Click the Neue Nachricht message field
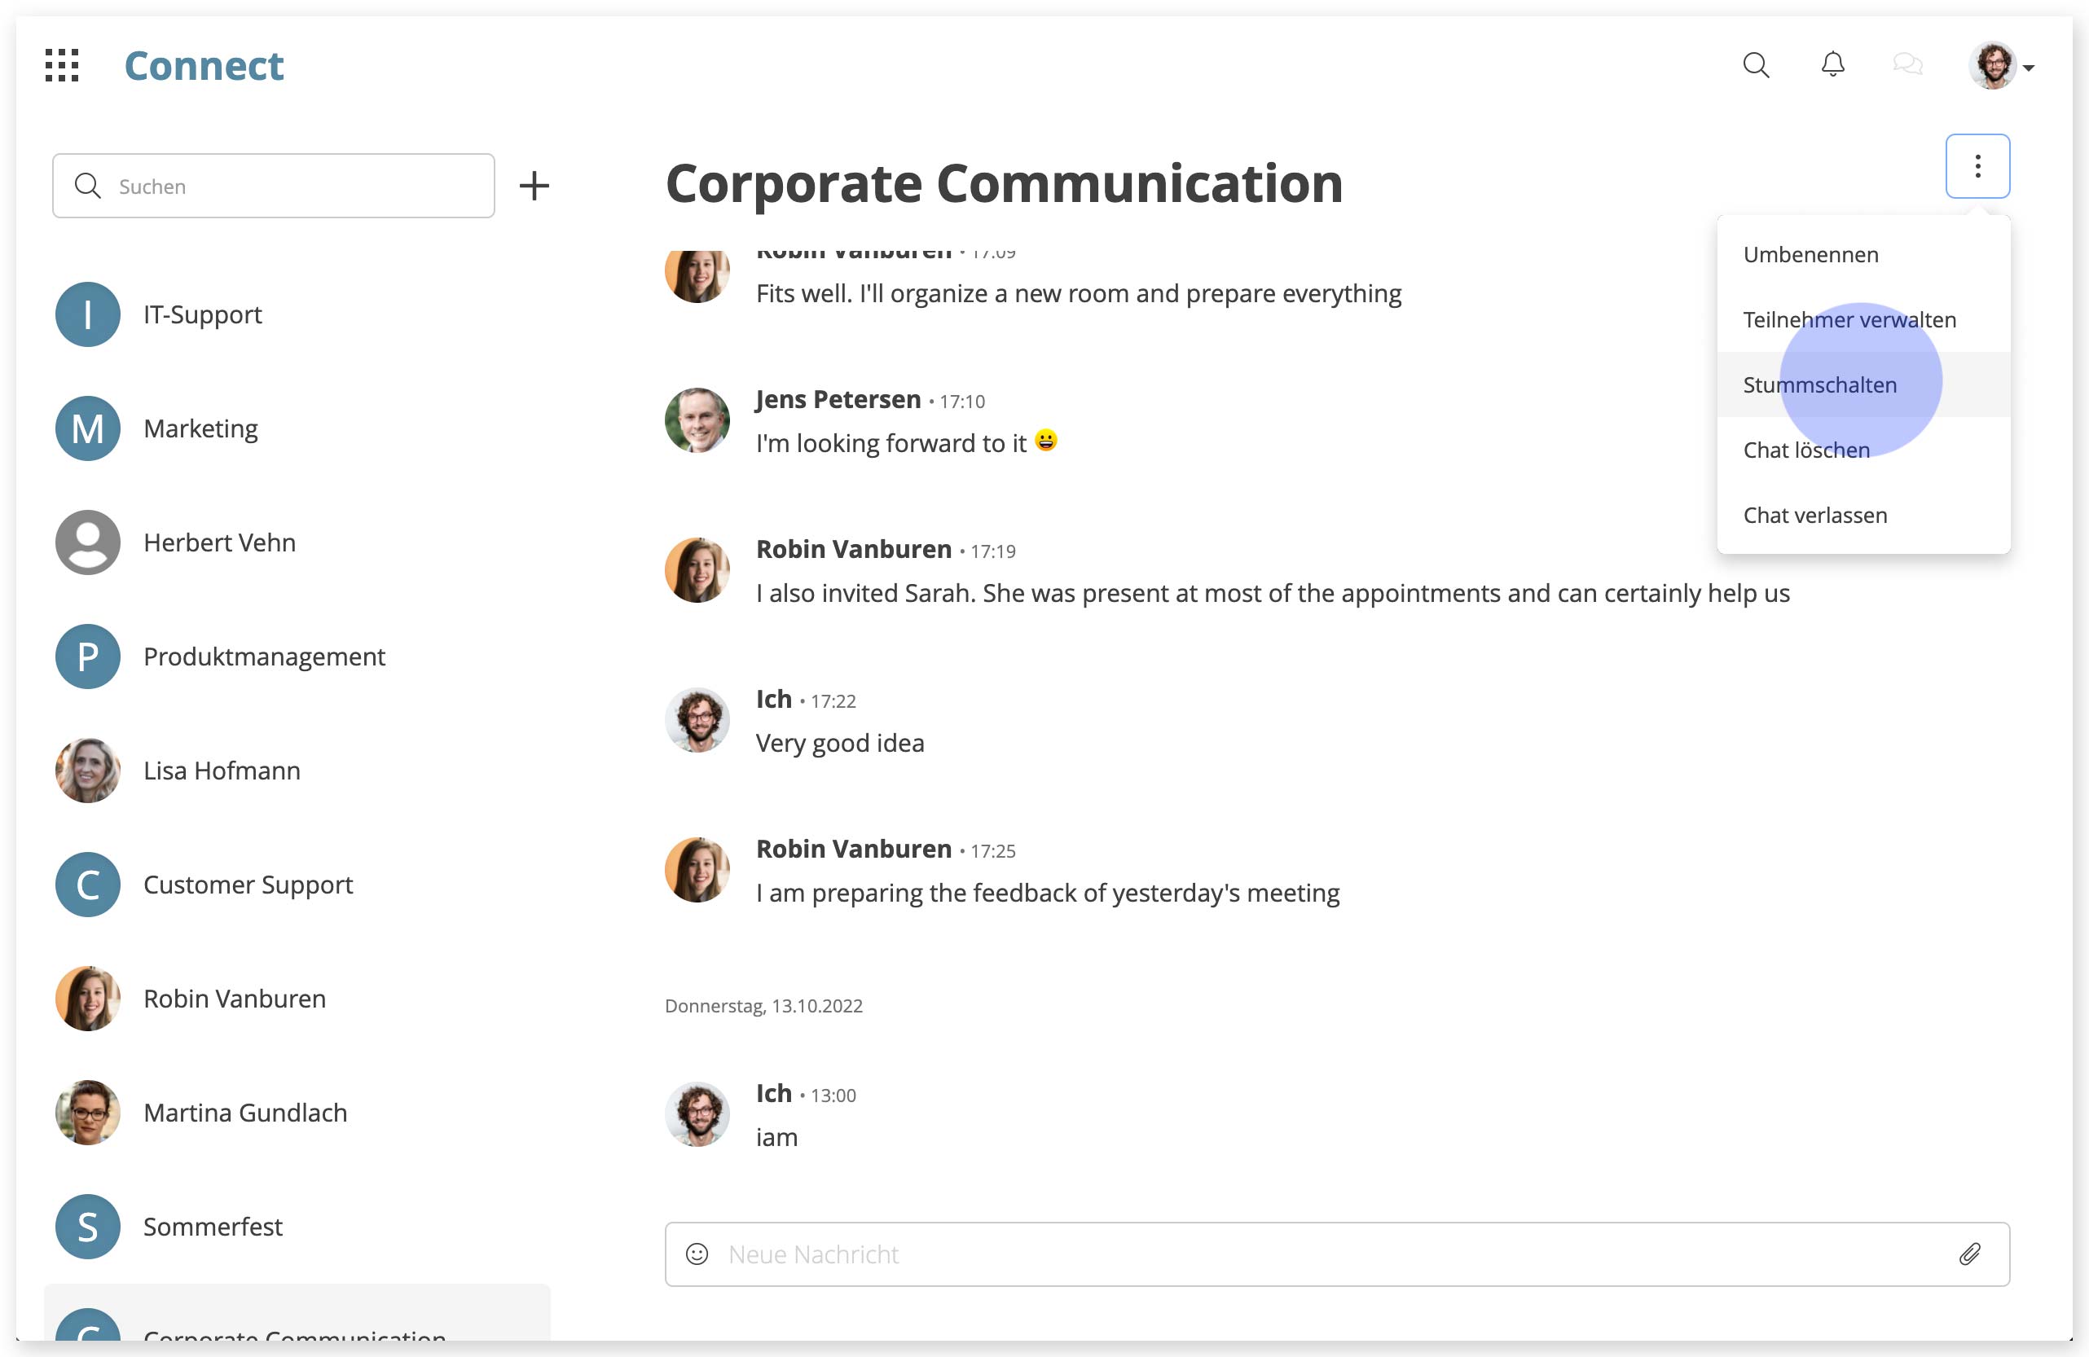2089x1357 pixels. [1337, 1254]
